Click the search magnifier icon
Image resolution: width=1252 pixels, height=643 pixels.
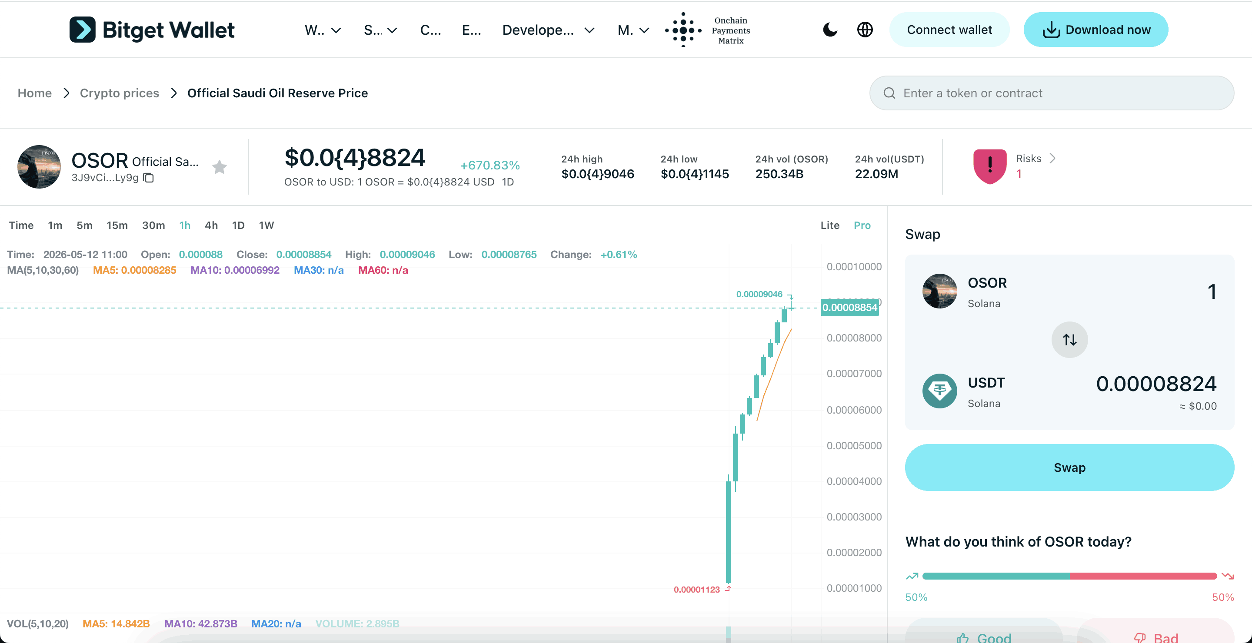[x=889, y=93]
